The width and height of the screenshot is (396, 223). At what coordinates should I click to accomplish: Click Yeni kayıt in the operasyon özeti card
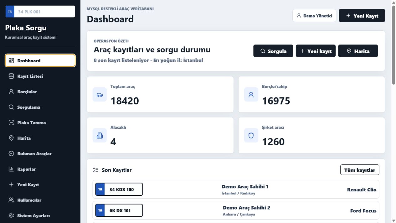point(316,51)
